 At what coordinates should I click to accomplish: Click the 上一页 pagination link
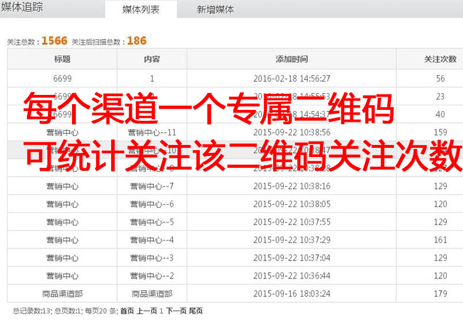pos(146,311)
